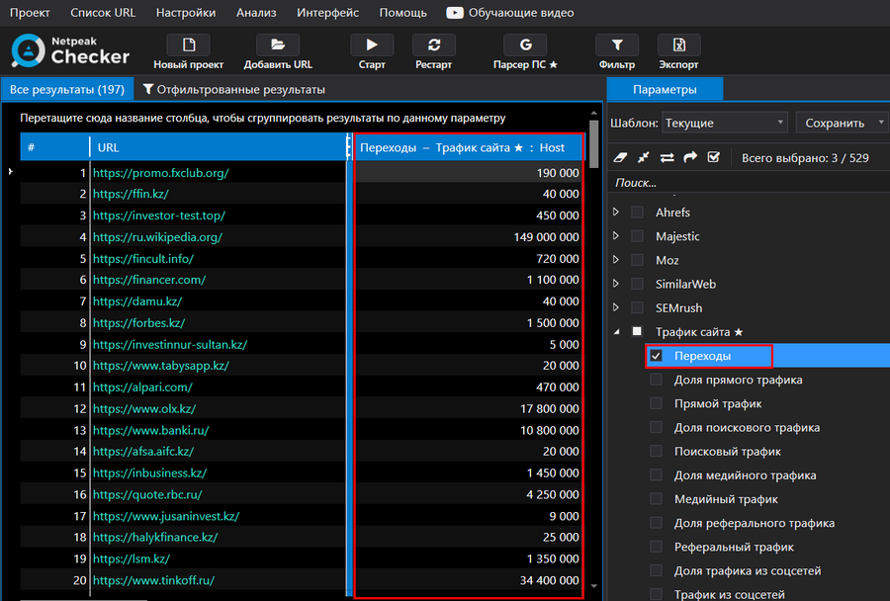The height and width of the screenshot is (601, 890).
Task: Sort by the Переходы Трафик сайта column header
Action: tap(468, 147)
